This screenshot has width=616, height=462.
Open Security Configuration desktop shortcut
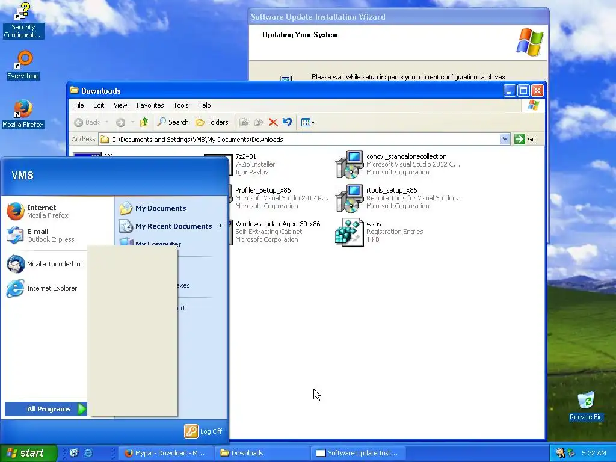click(23, 20)
